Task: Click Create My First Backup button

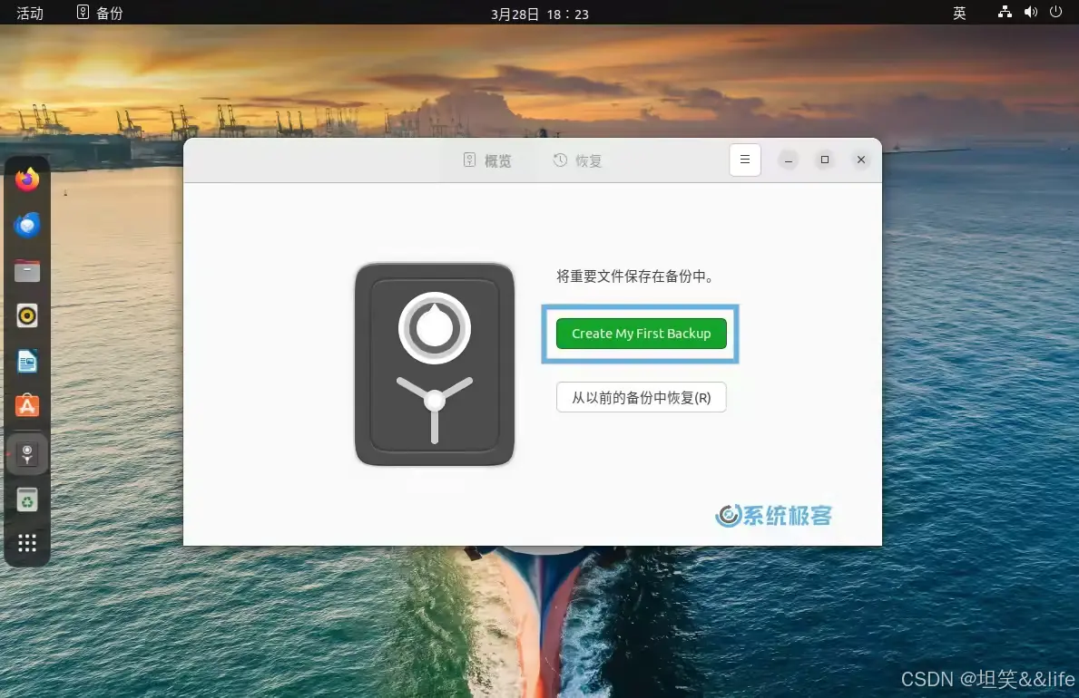Action: point(641,334)
